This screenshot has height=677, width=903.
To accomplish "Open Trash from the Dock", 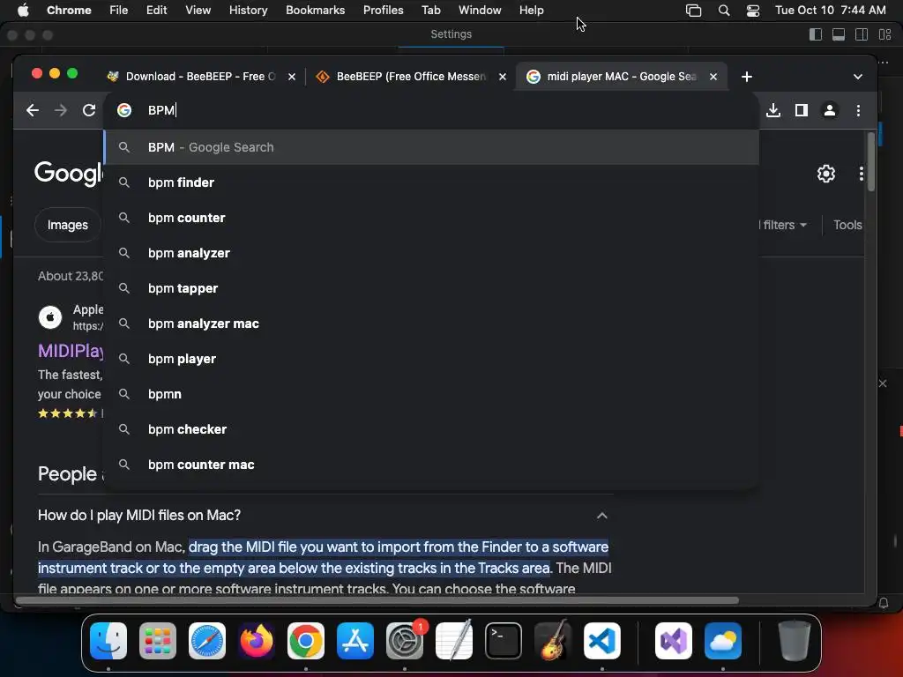I will point(795,641).
